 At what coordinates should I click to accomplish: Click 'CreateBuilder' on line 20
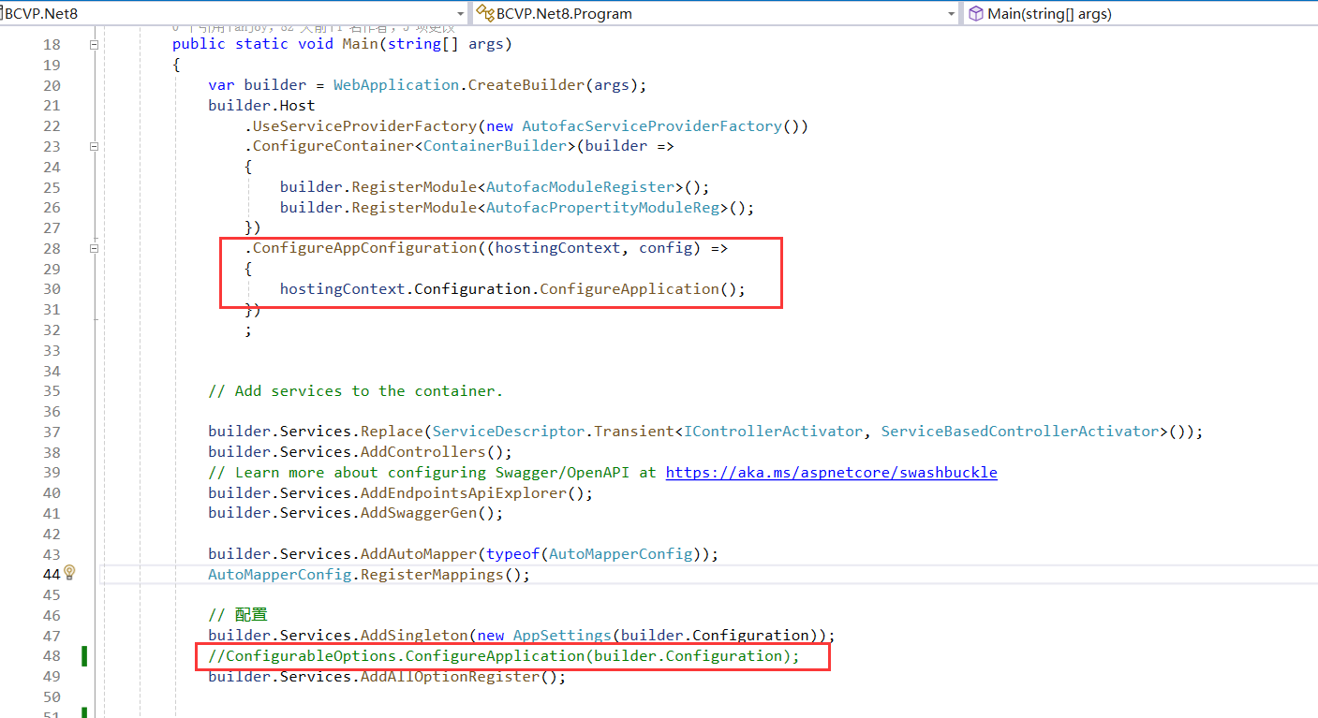coord(526,84)
